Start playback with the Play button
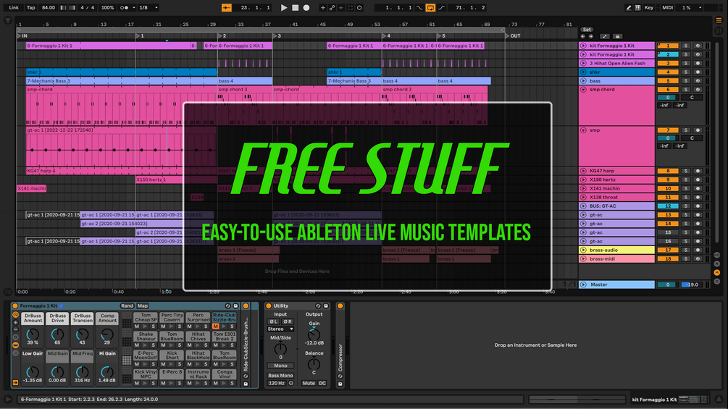The width and height of the screenshot is (728, 409). (x=284, y=7)
